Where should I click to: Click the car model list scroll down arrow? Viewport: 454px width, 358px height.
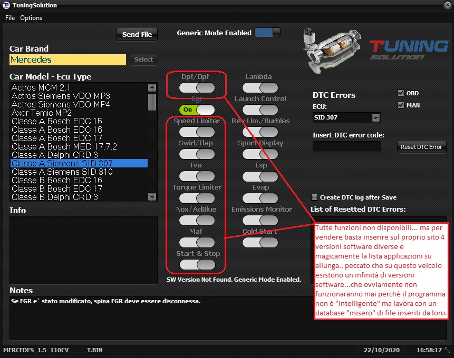tap(152, 197)
